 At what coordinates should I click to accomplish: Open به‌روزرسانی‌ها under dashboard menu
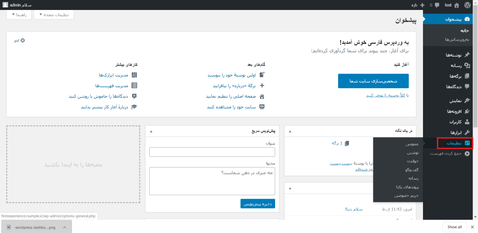(x=457, y=39)
